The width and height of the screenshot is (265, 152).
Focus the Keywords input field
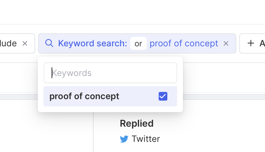click(x=110, y=73)
